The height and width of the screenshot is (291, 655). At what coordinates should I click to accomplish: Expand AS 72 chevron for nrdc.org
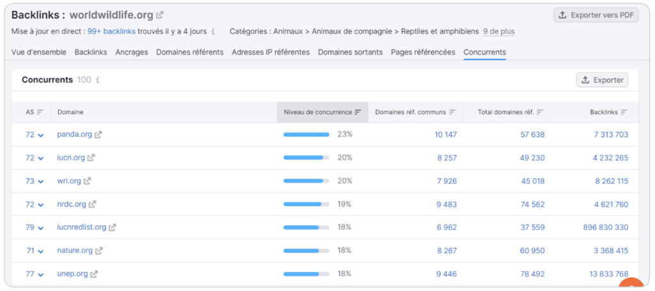[40, 205]
